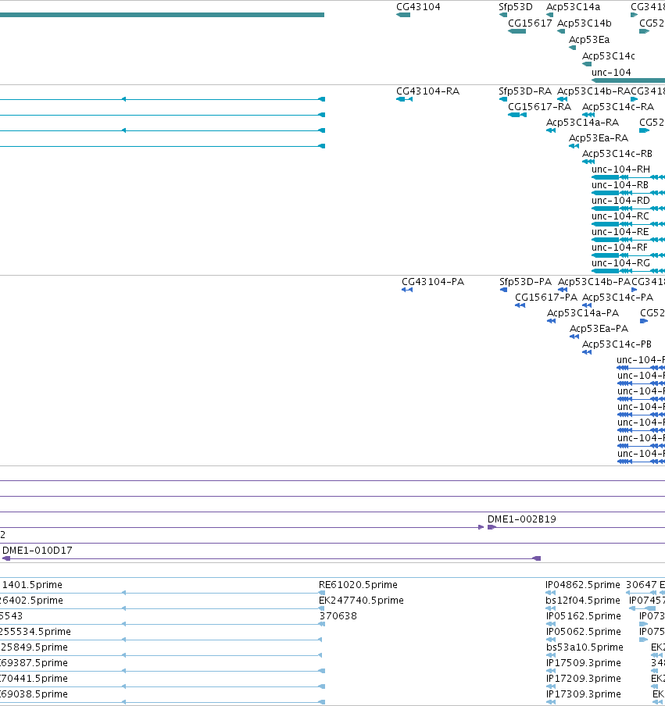Open the Acp53C14c-PB protein label
The image size is (665, 706).
(x=617, y=344)
